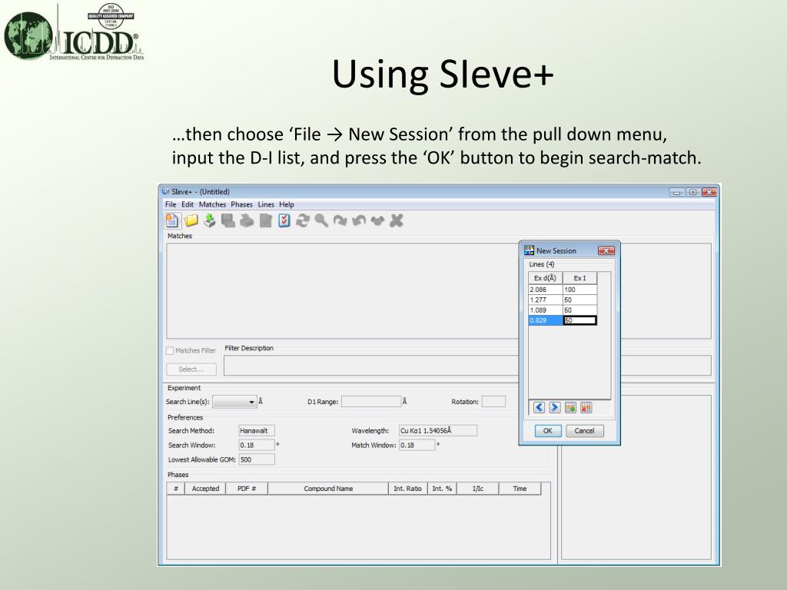787x590 pixels.
Task: Click the intensity cell showing 100
Action: [x=579, y=290]
